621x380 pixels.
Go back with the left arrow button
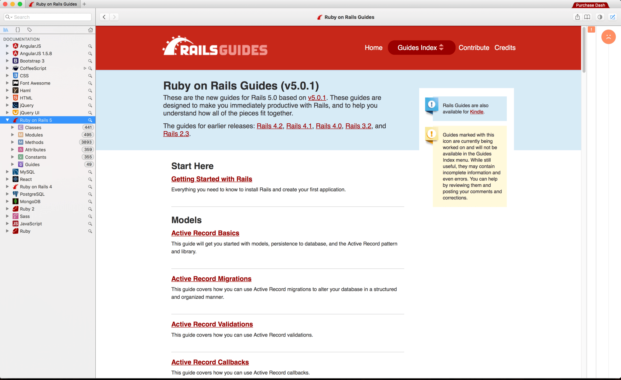104,17
